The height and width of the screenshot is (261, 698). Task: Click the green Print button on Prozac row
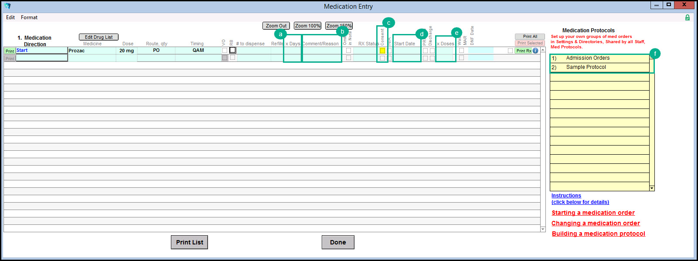(10, 51)
